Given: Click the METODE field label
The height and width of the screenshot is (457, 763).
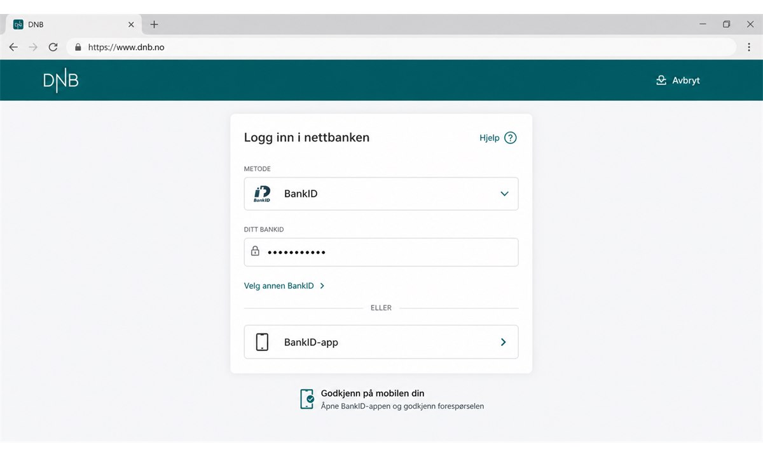Looking at the screenshot, I should point(258,169).
